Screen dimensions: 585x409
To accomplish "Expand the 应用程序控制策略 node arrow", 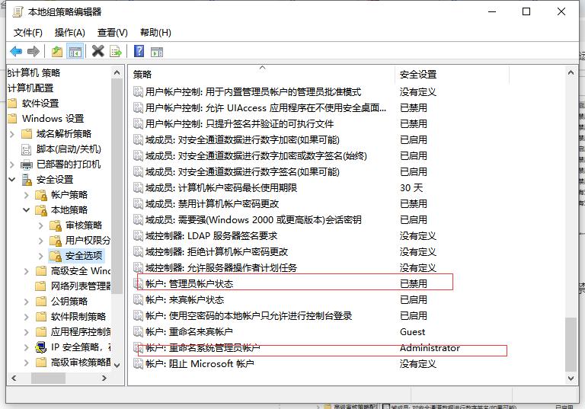I will click(x=26, y=332).
